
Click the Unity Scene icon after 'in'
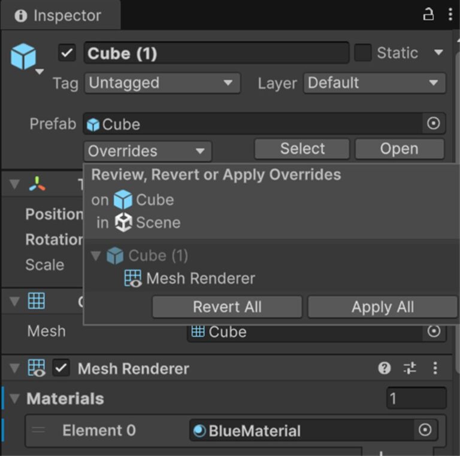(123, 223)
